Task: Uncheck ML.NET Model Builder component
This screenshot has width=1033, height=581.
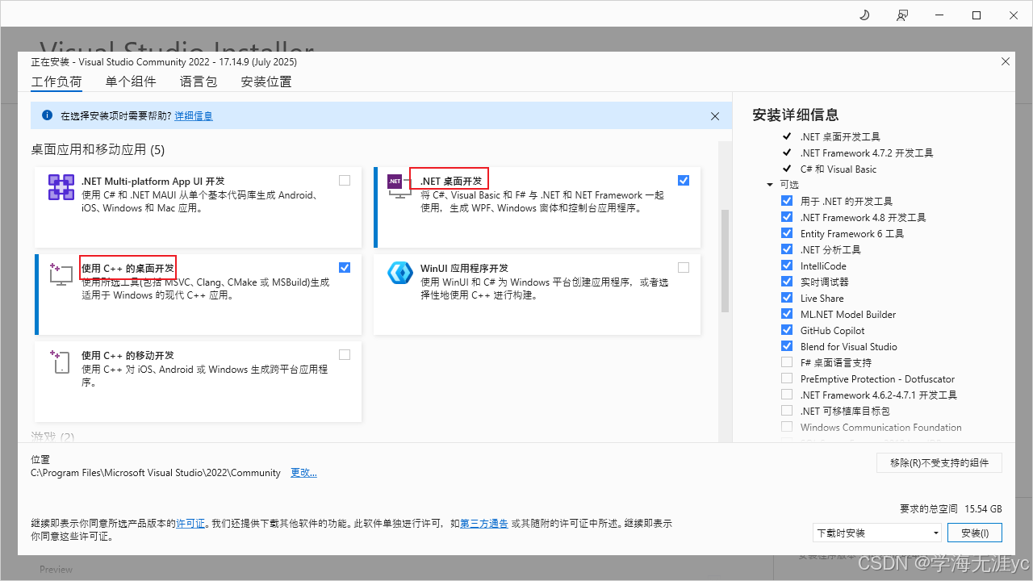Action: (x=787, y=314)
